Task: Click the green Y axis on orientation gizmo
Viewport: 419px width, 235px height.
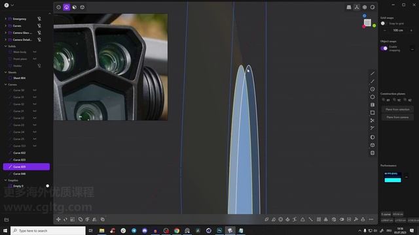Action: point(374,25)
